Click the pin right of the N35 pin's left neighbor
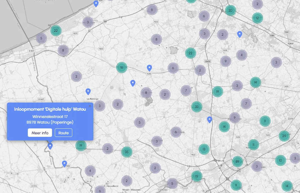The image size is (300, 193). point(133,83)
